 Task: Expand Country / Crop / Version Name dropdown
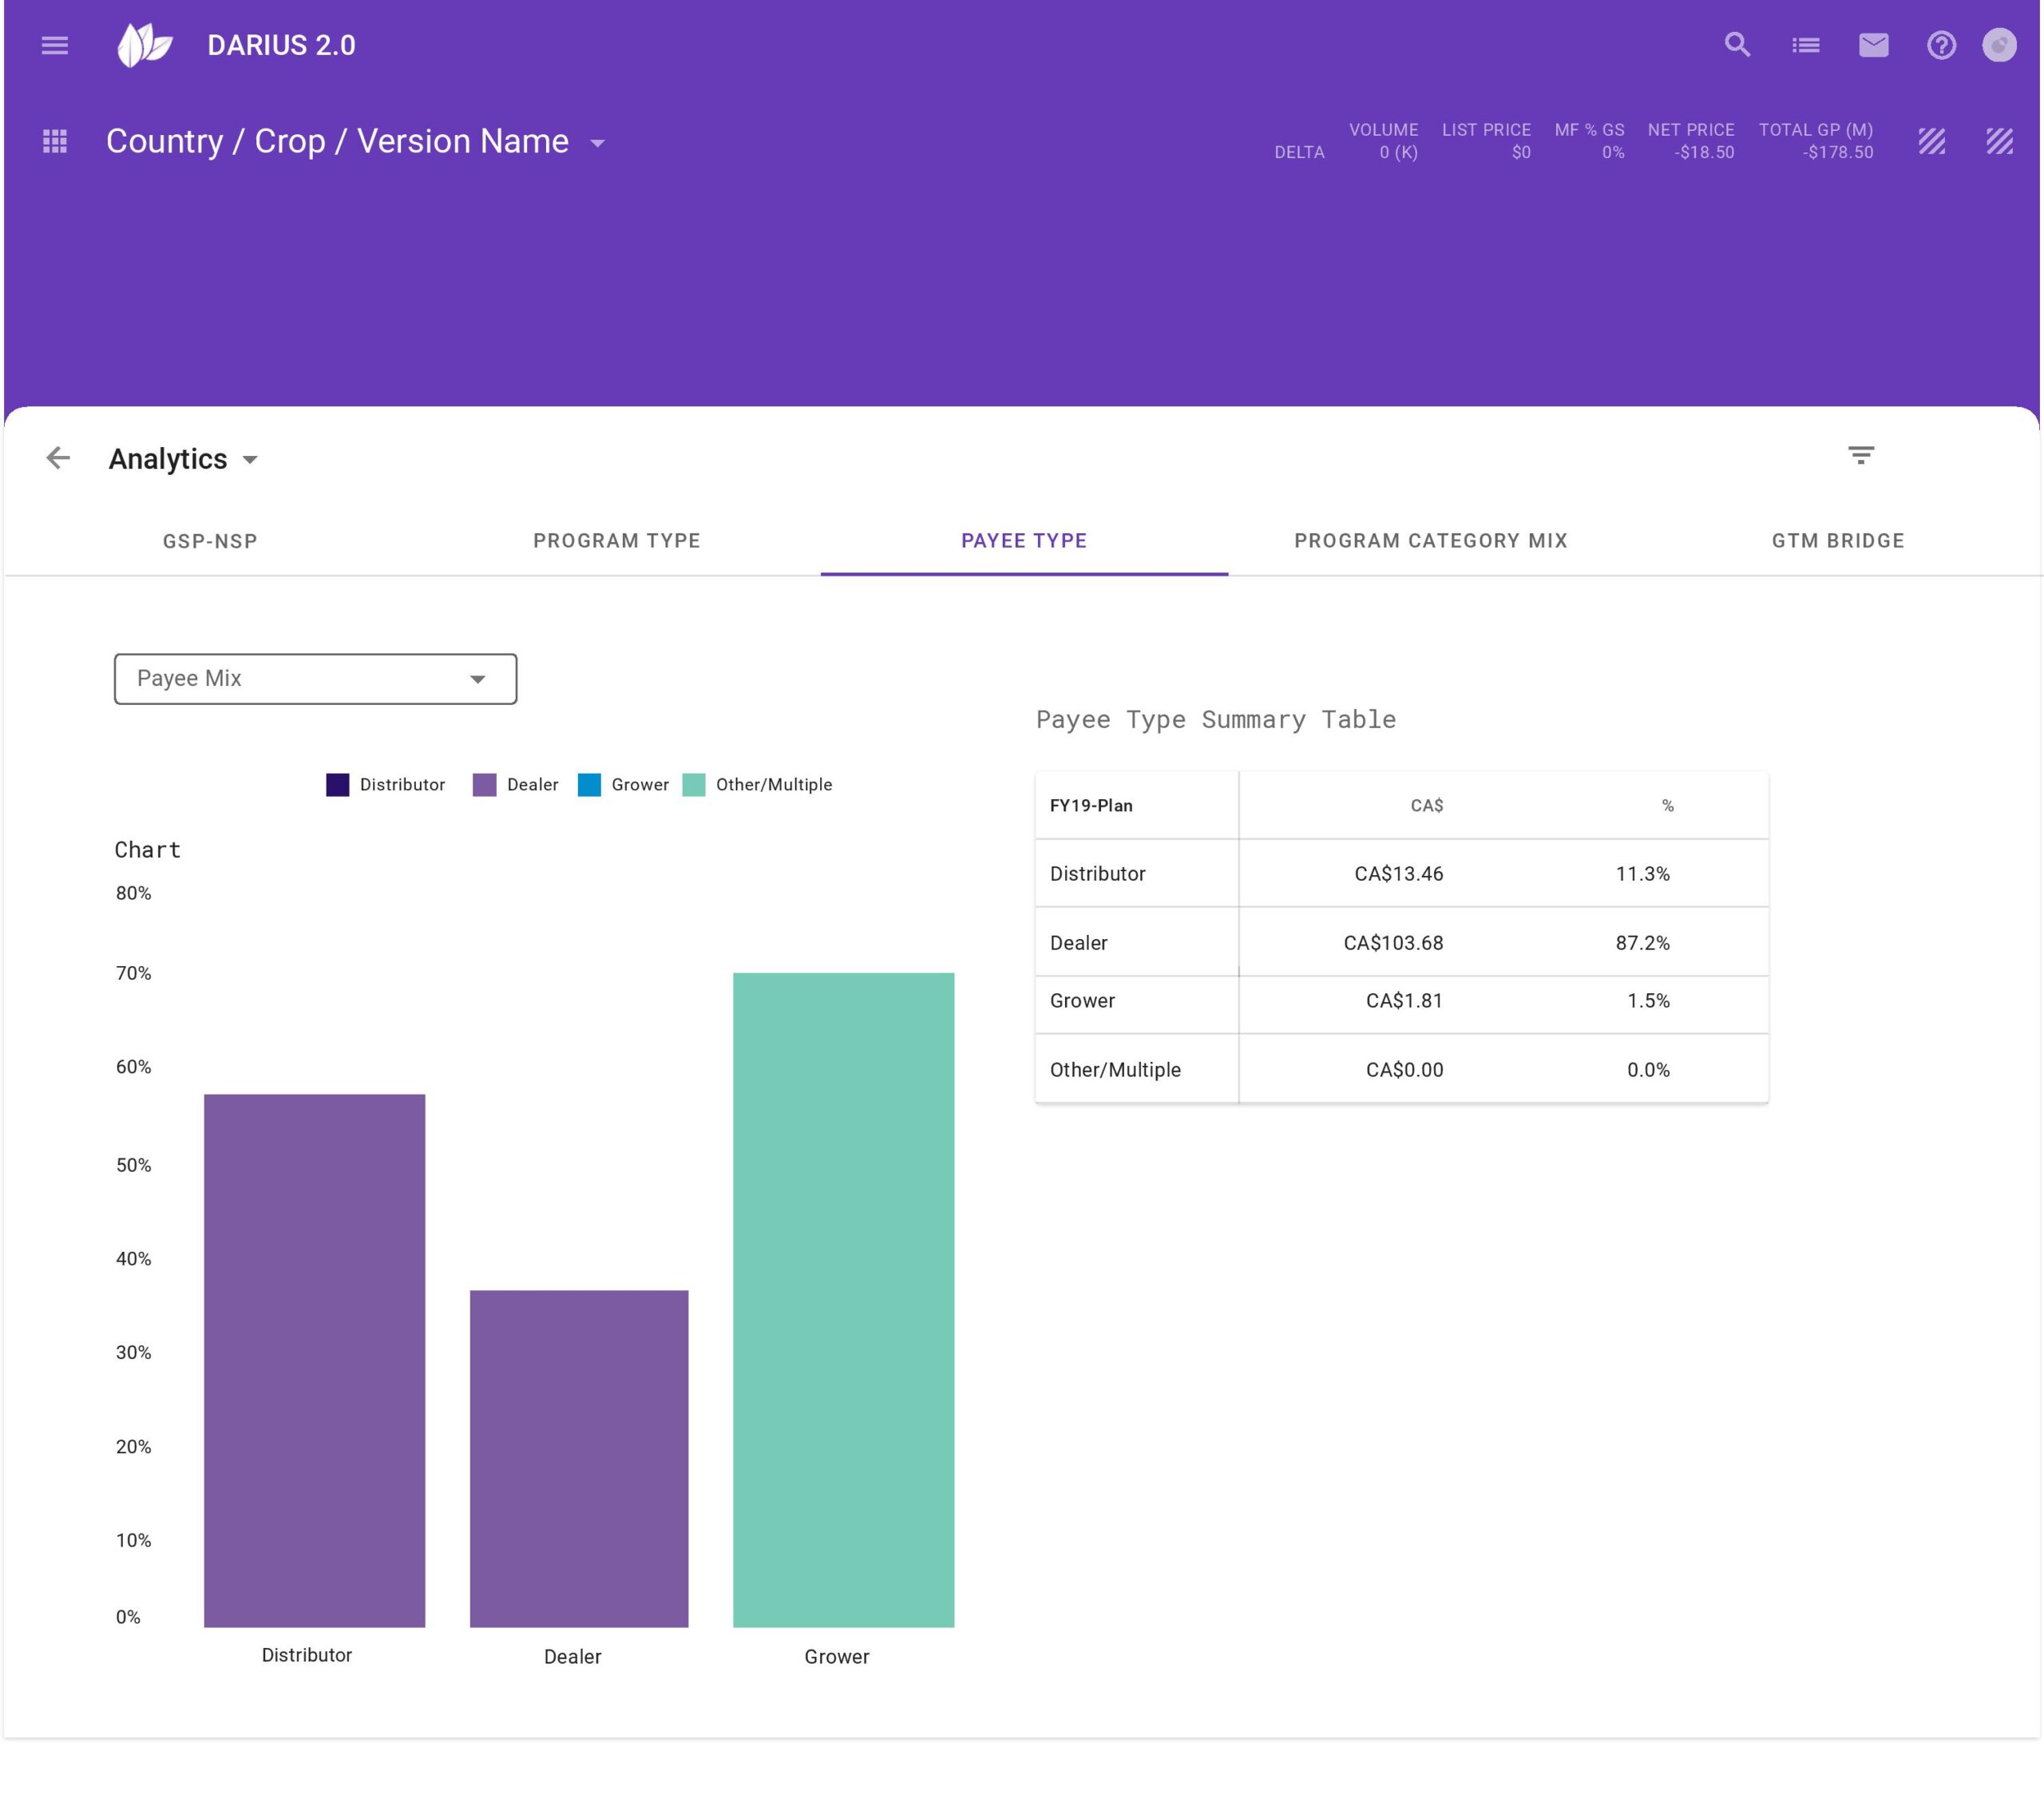pyautogui.click(x=597, y=143)
